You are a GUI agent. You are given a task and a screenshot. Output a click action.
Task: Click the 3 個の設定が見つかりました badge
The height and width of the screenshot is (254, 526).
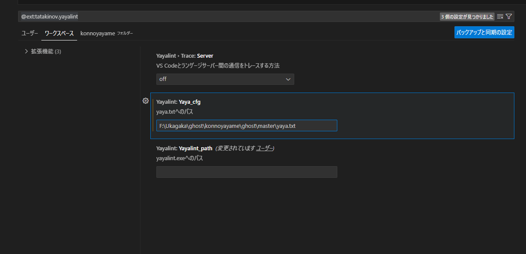pos(467,17)
